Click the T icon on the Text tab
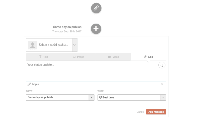 coord(40,57)
